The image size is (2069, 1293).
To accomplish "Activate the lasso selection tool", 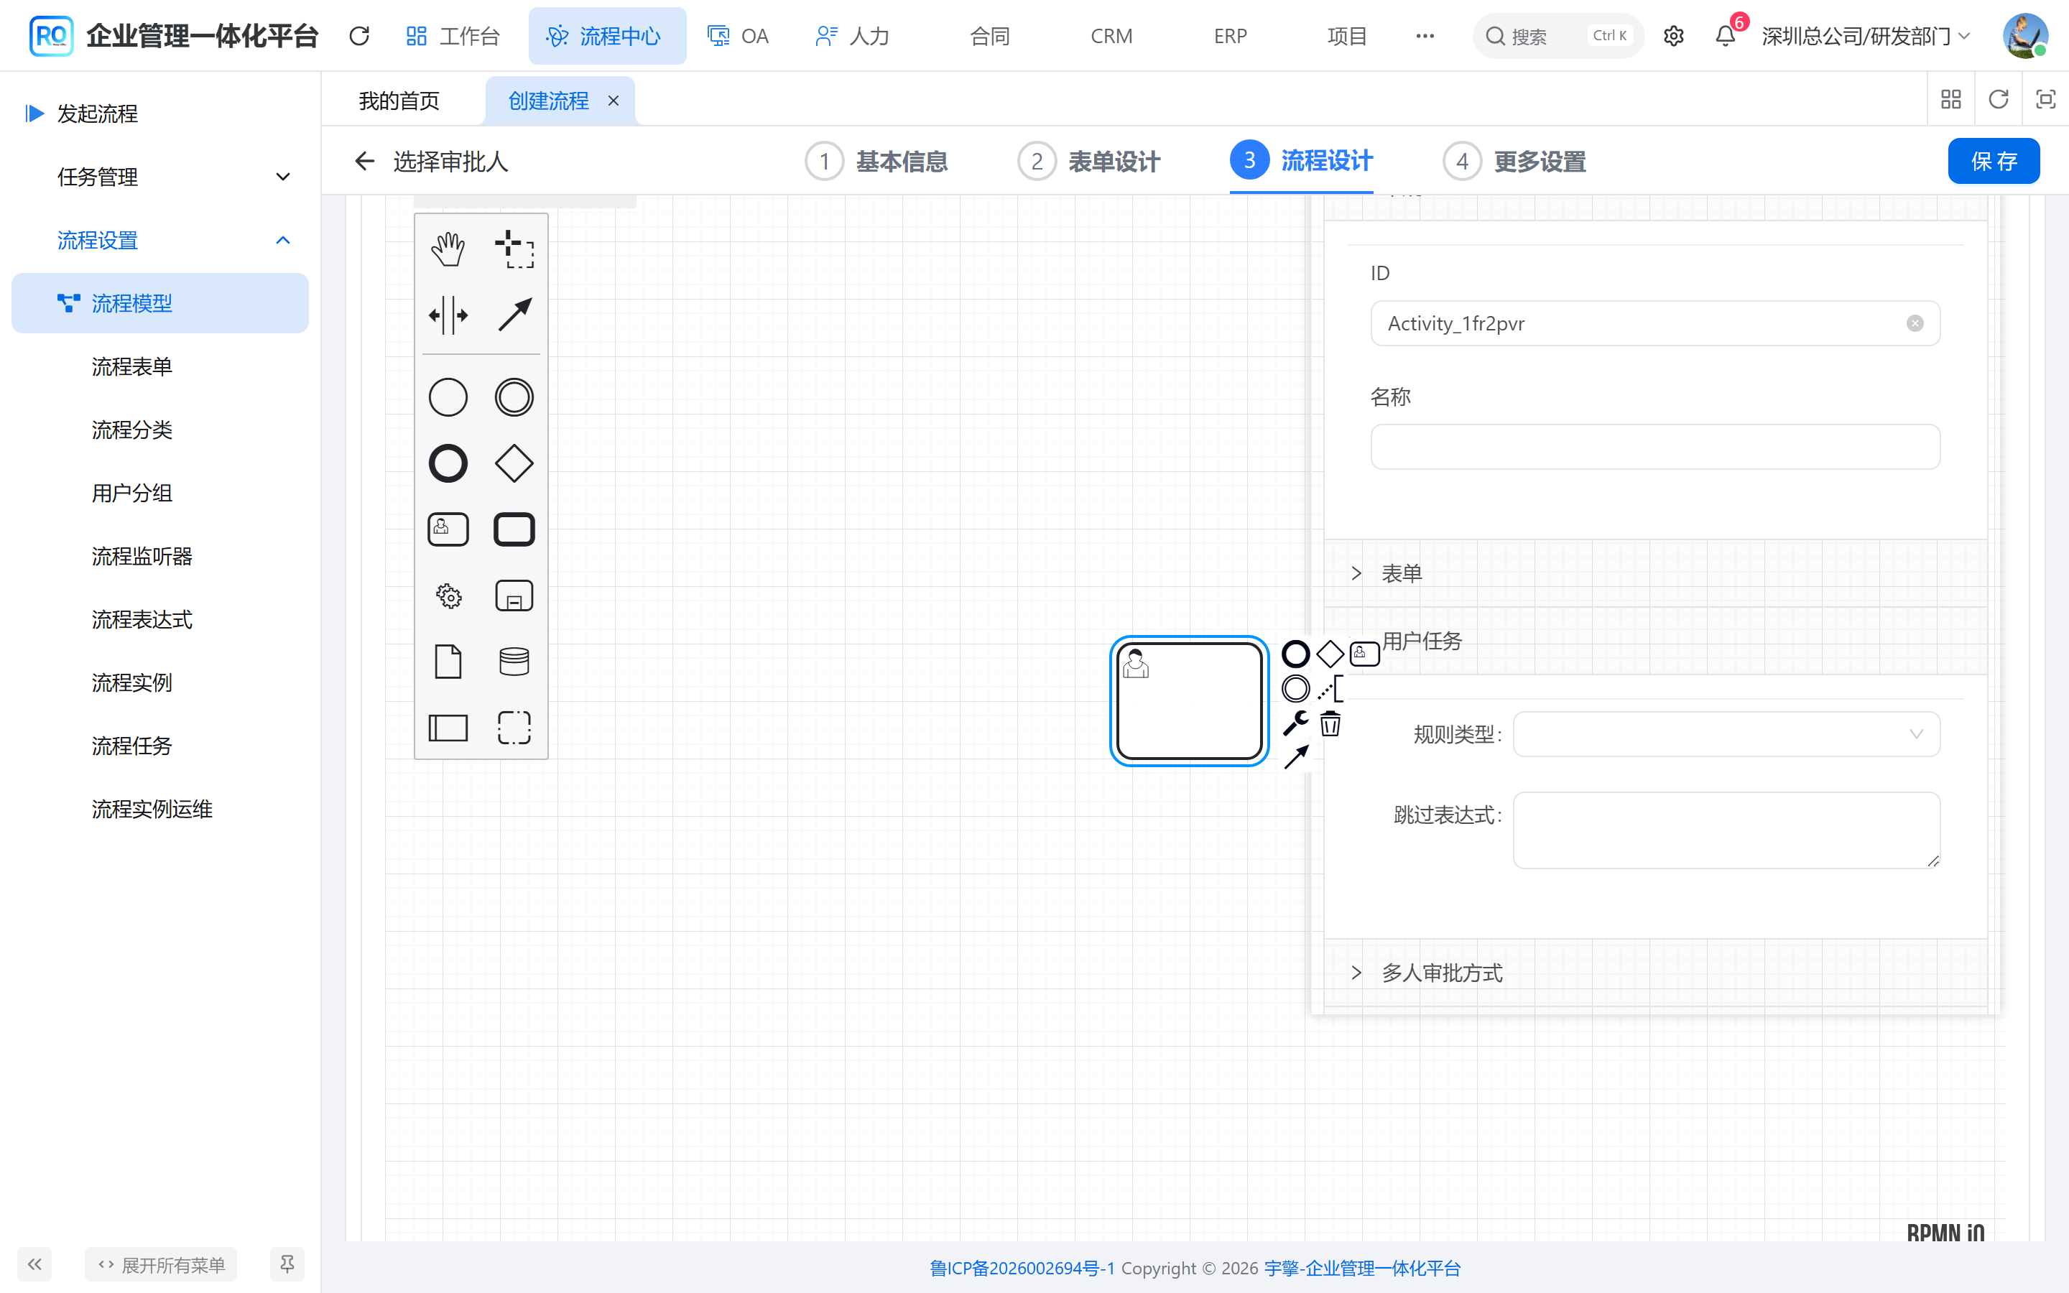I will tap(514, 249).
